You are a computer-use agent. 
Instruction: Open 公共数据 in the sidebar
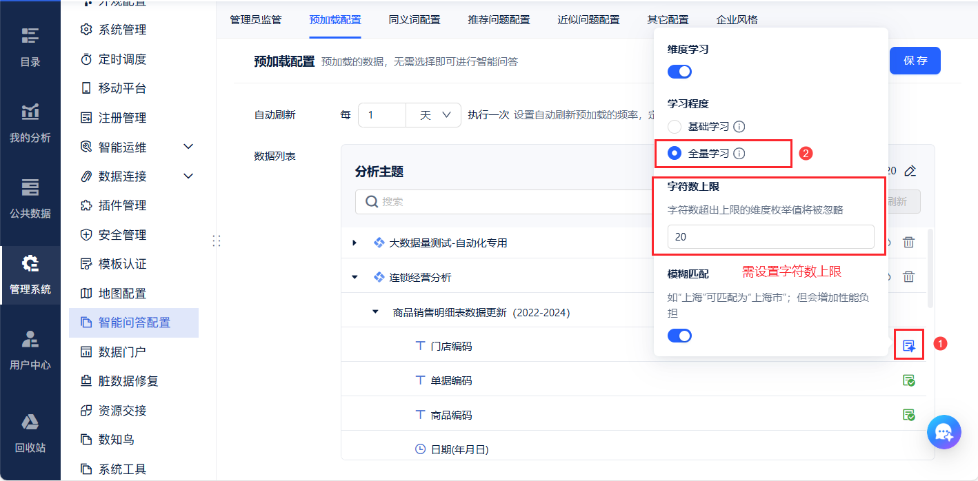point(30,198)
